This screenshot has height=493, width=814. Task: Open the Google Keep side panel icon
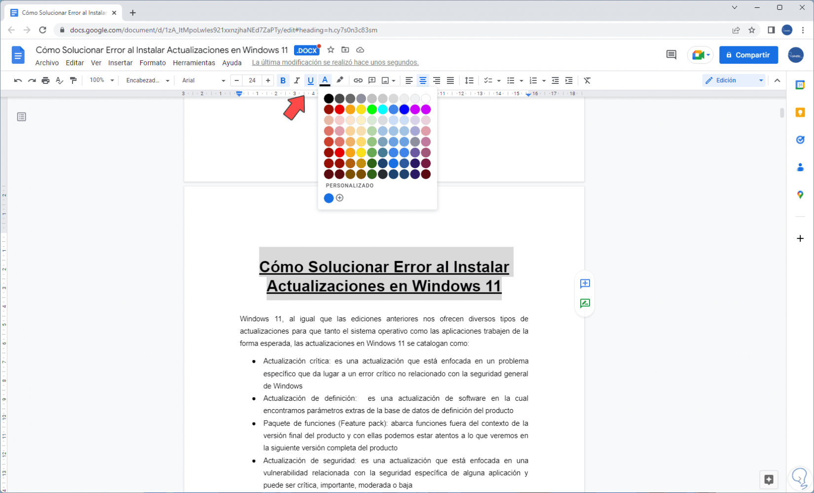[x=800, y=113]
